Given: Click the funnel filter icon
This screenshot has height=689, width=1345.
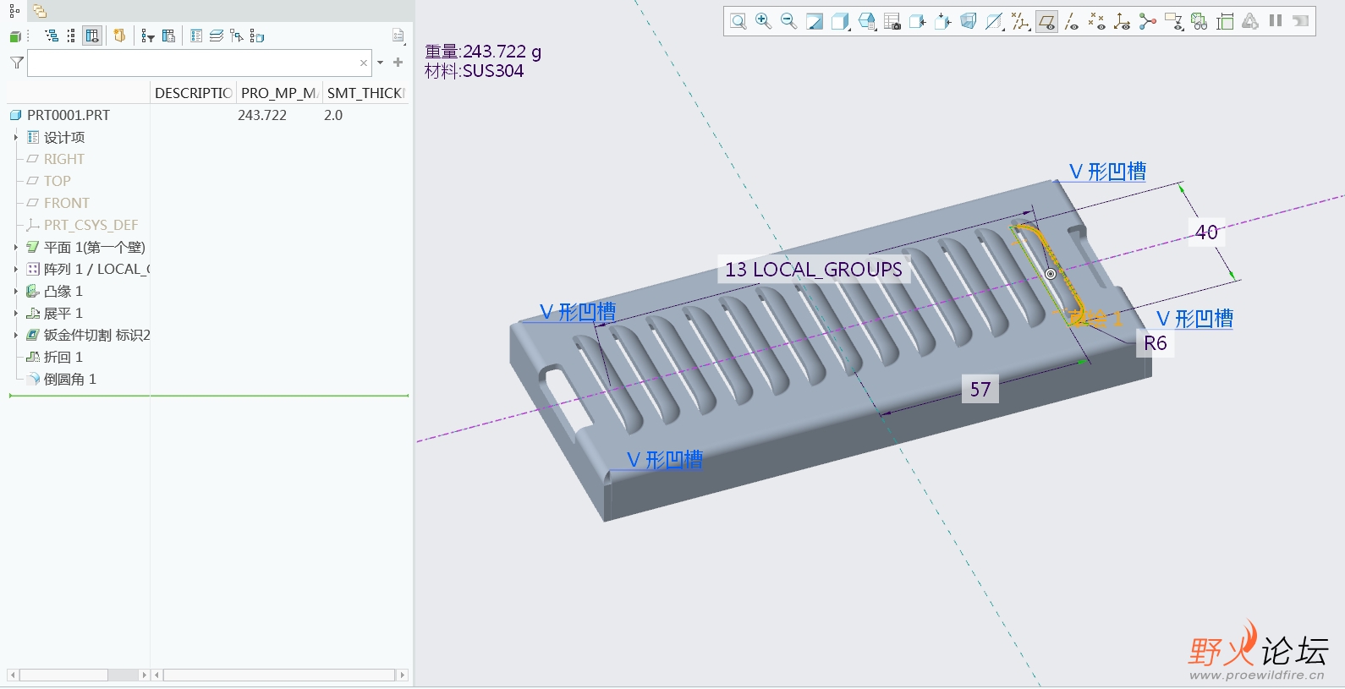Looking at the screenshot, I should point(16,63).
